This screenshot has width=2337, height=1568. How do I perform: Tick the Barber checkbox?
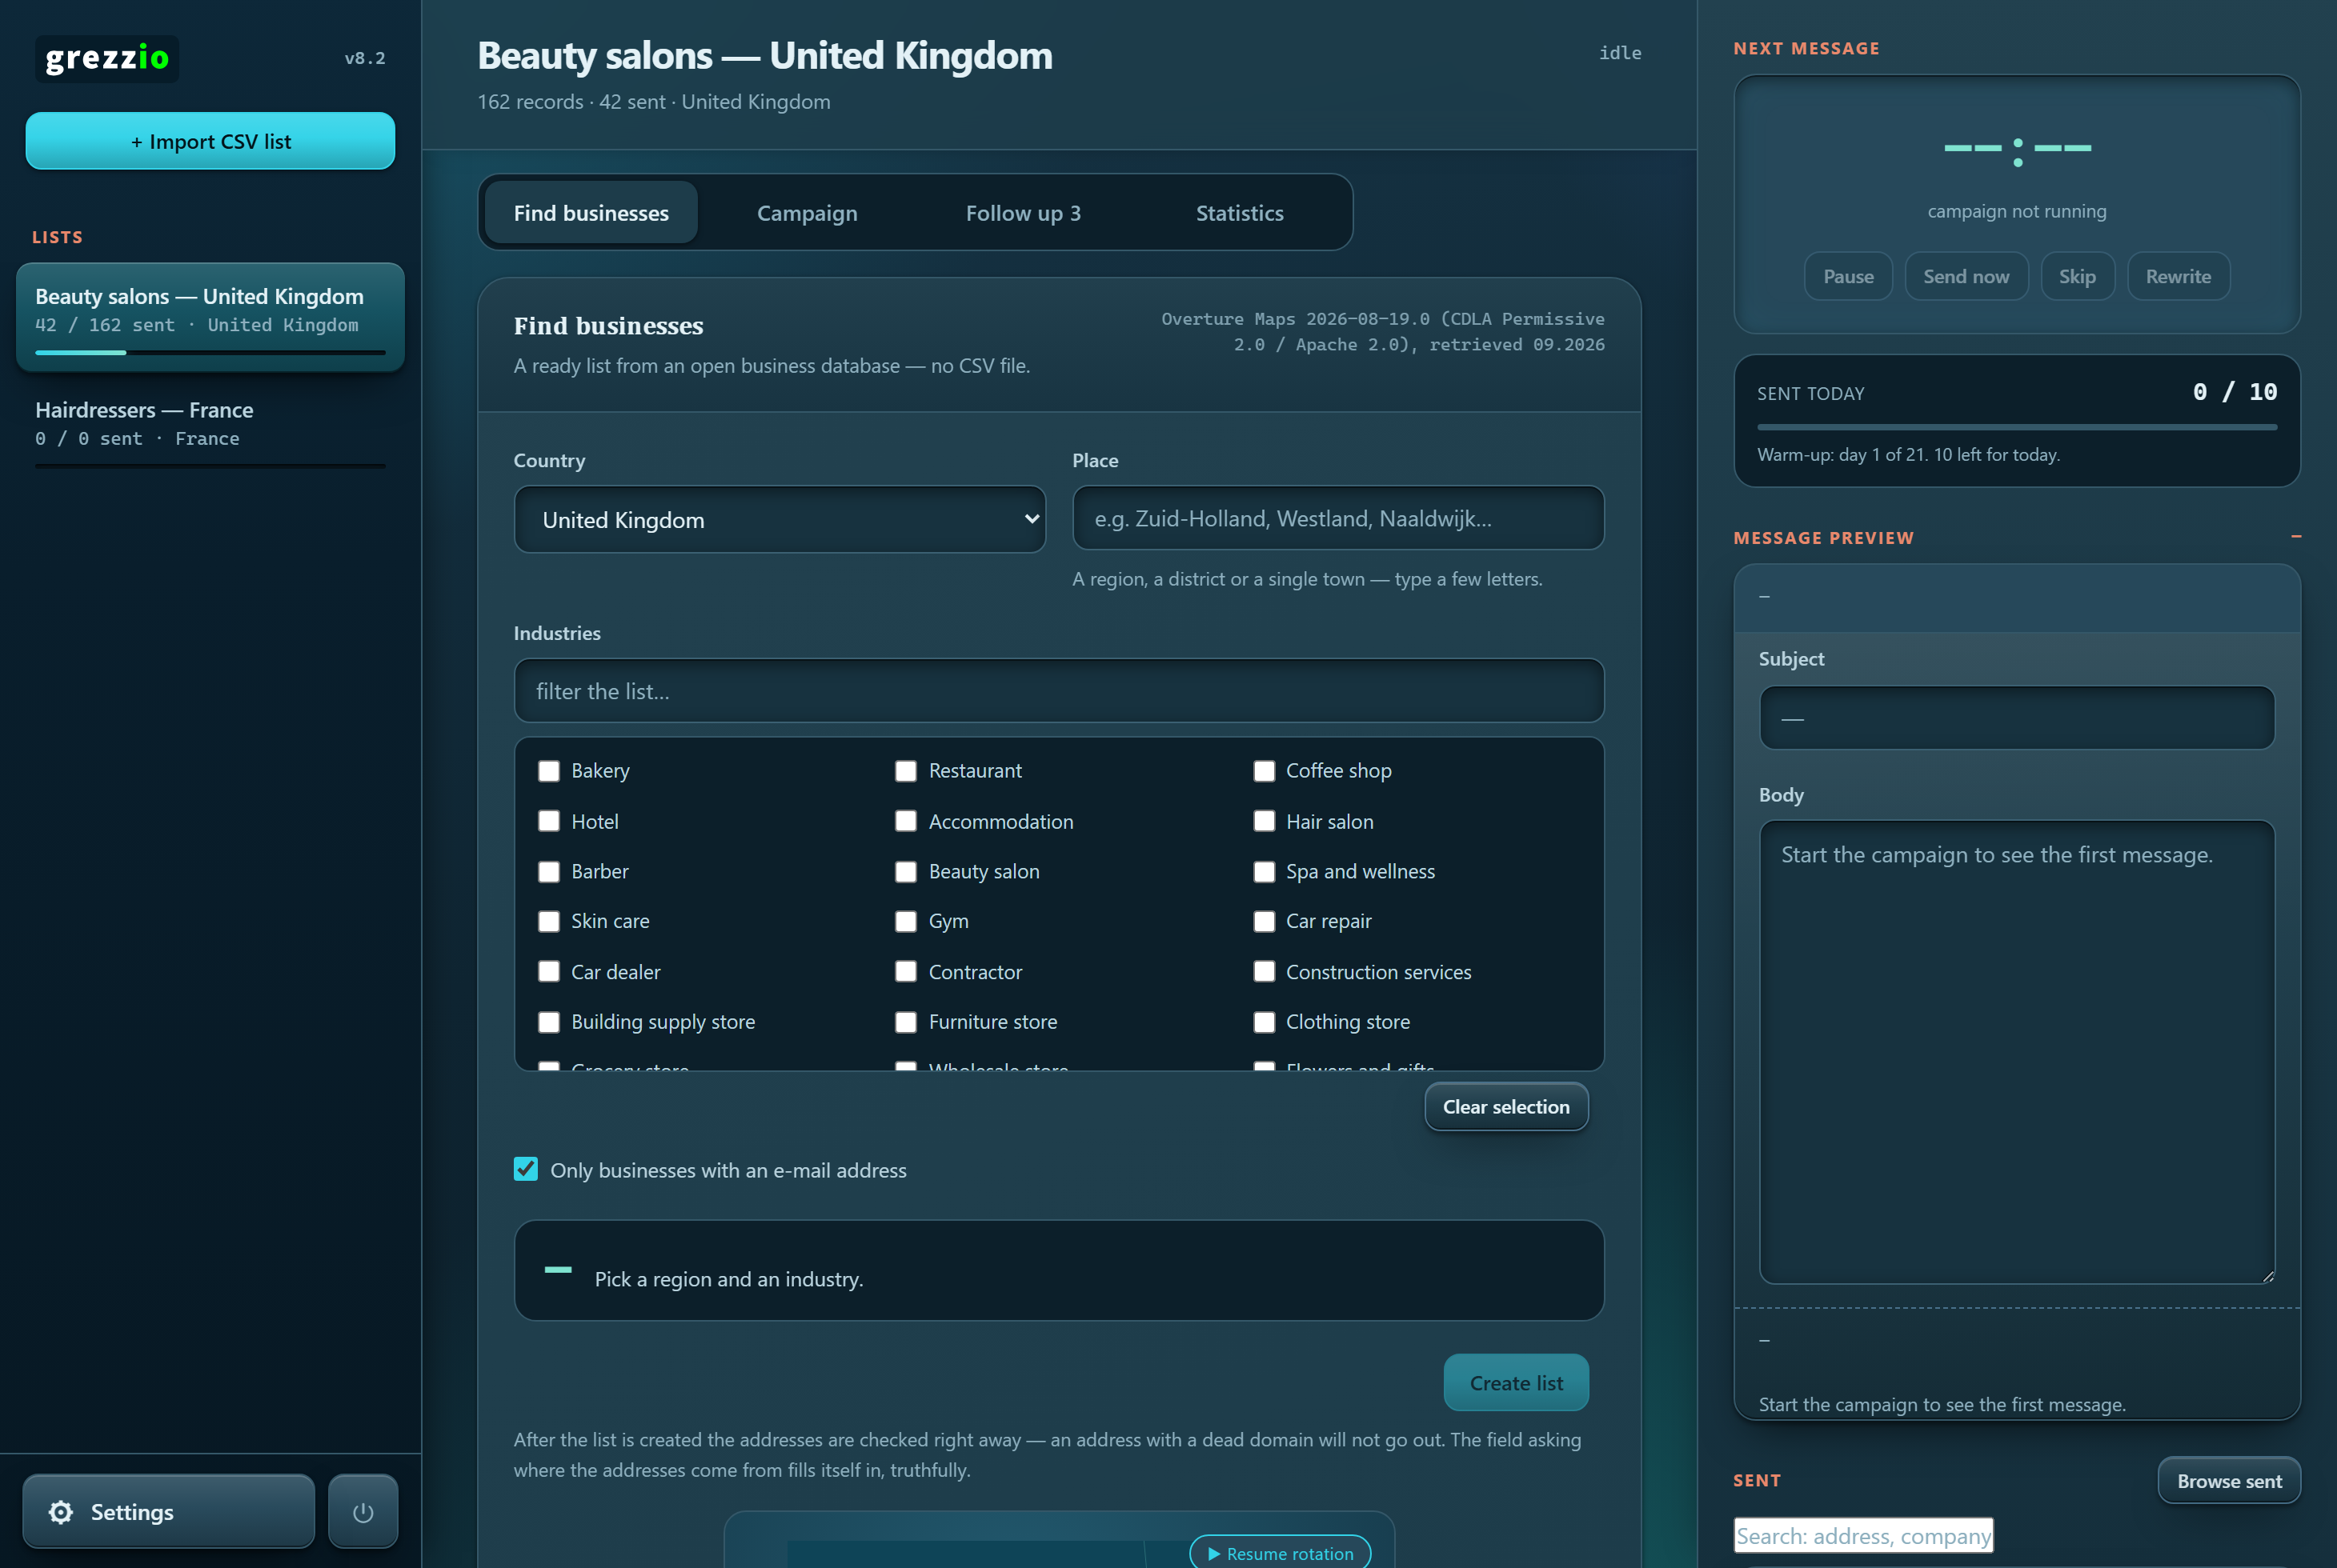tap(548, 871)
